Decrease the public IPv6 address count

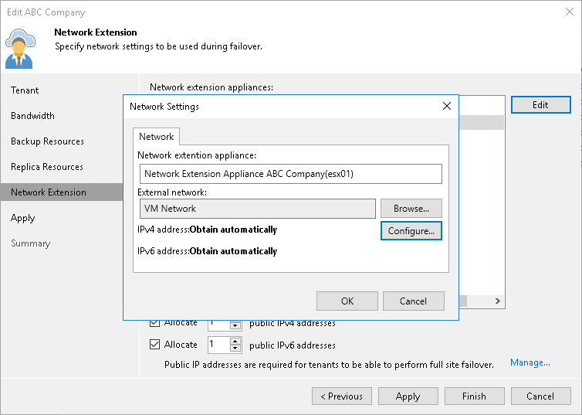tap(235, 349)
